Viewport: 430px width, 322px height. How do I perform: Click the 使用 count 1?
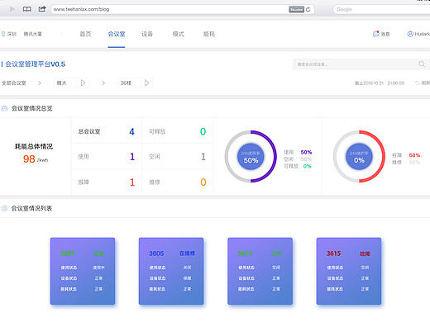[132, 157]
